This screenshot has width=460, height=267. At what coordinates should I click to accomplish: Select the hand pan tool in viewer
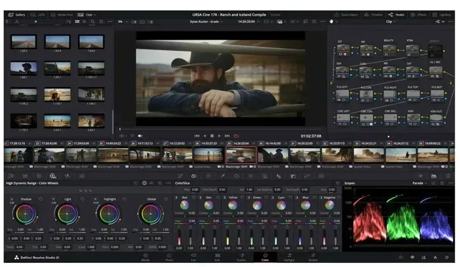(x=332, y=22)
